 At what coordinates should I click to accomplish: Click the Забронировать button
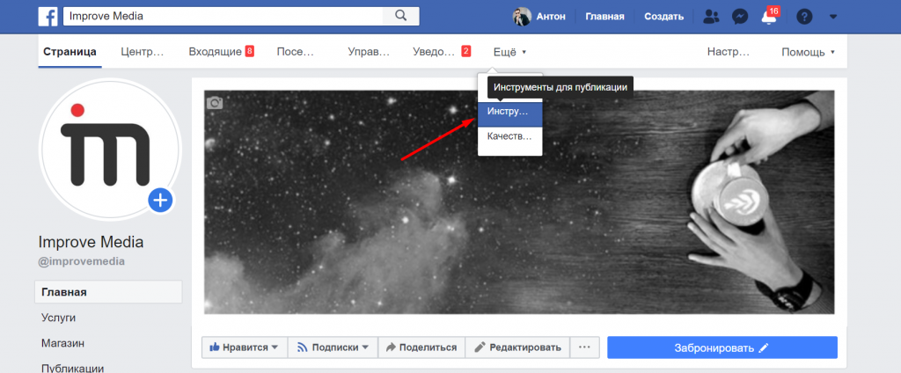click(722, 347)
